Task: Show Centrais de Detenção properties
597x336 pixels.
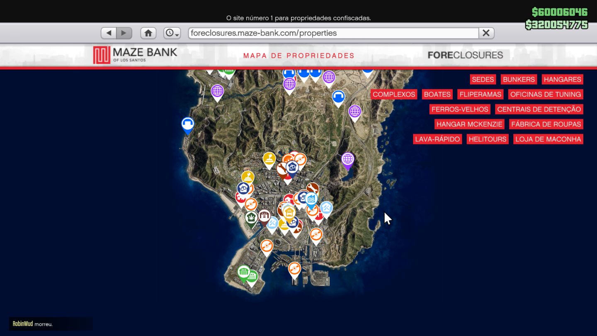Action: (539, 109)
